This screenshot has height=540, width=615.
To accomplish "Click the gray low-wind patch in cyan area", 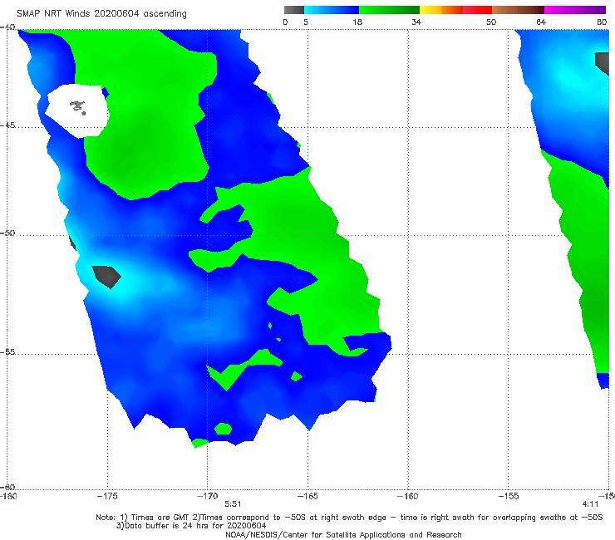I will [x=106, y=277].
